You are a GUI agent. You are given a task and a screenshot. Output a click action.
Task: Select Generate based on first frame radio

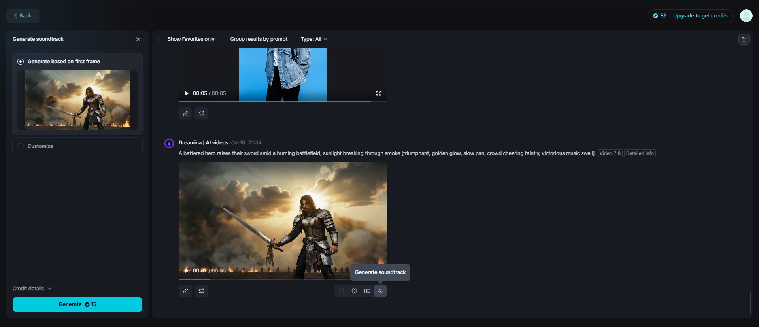click(x=21, y=62)
